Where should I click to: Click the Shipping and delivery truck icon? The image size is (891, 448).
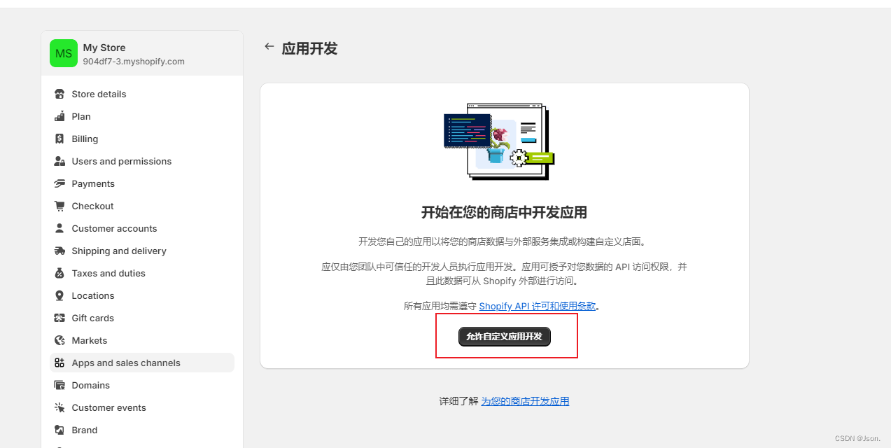pyautogui.click(x=59, y=251)
